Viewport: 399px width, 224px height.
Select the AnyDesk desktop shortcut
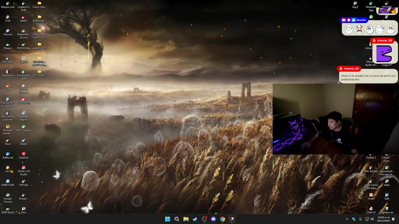click(23, 156)
